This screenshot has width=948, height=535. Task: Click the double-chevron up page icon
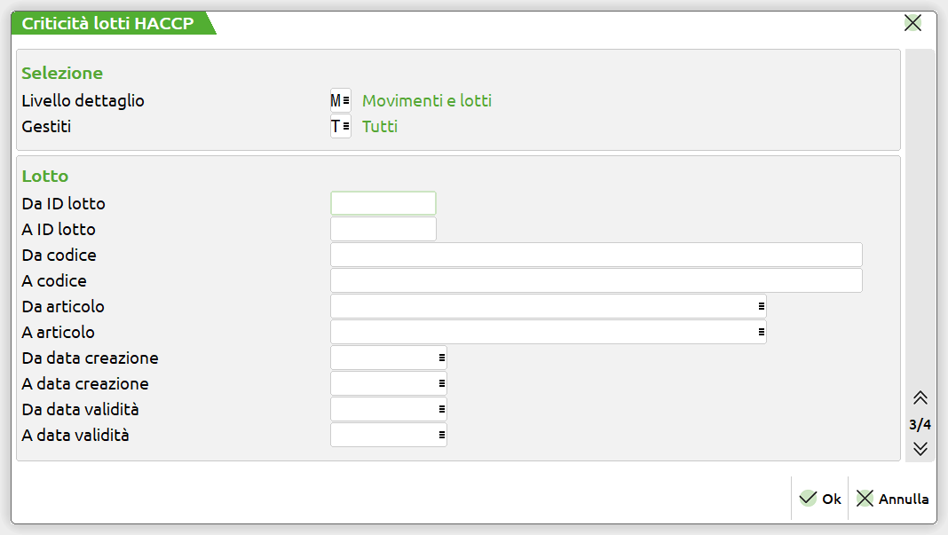(x=920, y=397)
